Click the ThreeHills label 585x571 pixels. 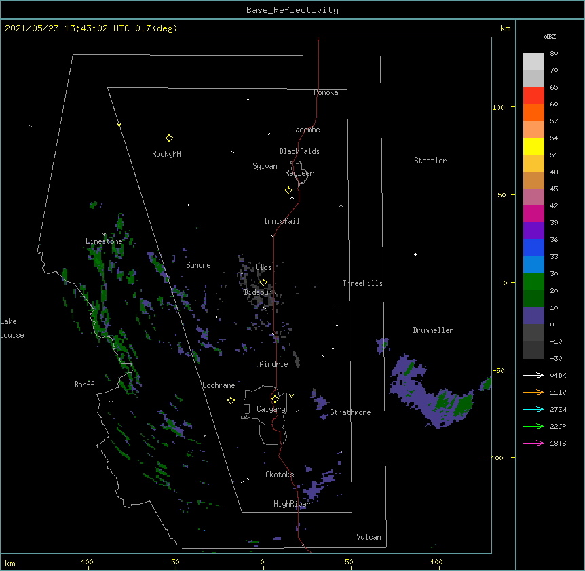pyautogui.click(x=362, y=283)
